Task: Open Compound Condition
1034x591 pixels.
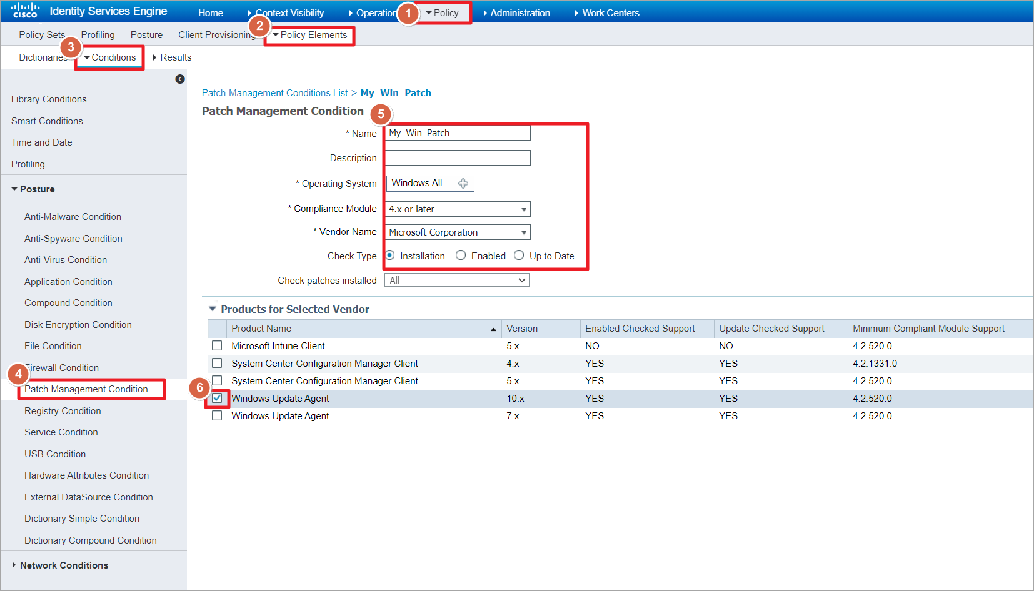Action: click(x=69, y=303)
